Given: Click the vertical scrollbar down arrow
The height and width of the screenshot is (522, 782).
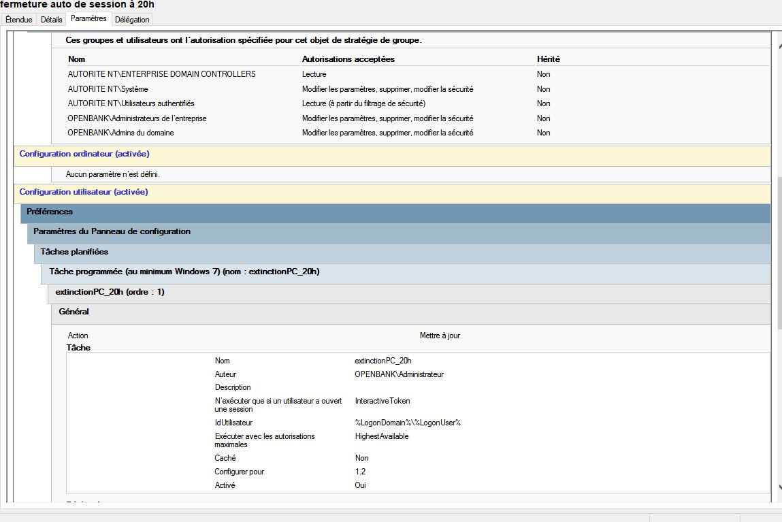Looking at the screenshot, I should [x=779, y=487].
